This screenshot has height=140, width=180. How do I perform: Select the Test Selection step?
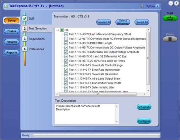pyautogui.click(x=38, y=28)
